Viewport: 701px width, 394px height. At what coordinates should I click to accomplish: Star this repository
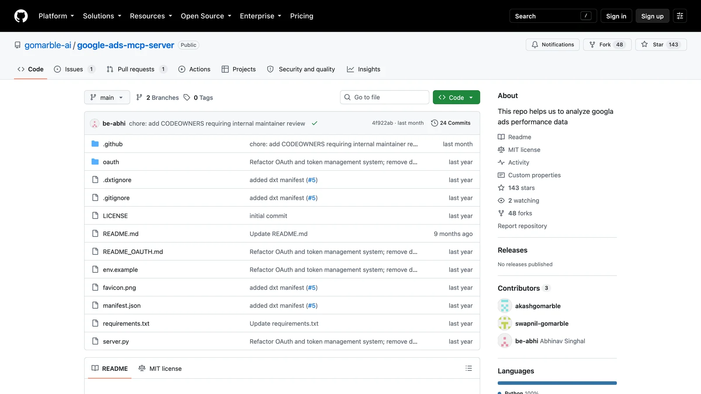click(661, 45)
